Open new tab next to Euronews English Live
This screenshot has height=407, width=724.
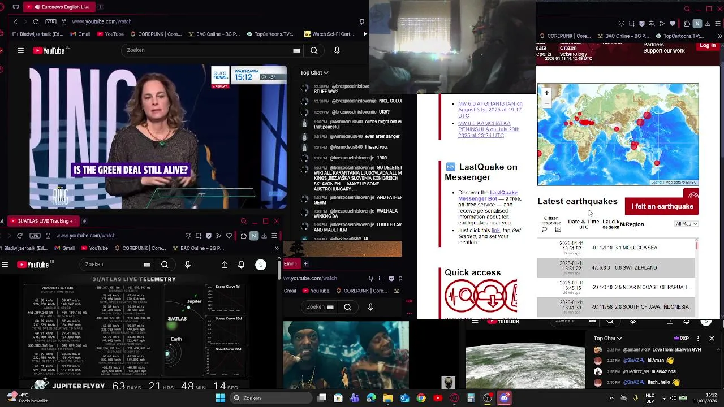coord(100,7)
